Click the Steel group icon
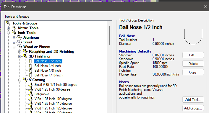The image size is (209, 113). (20, 42)
